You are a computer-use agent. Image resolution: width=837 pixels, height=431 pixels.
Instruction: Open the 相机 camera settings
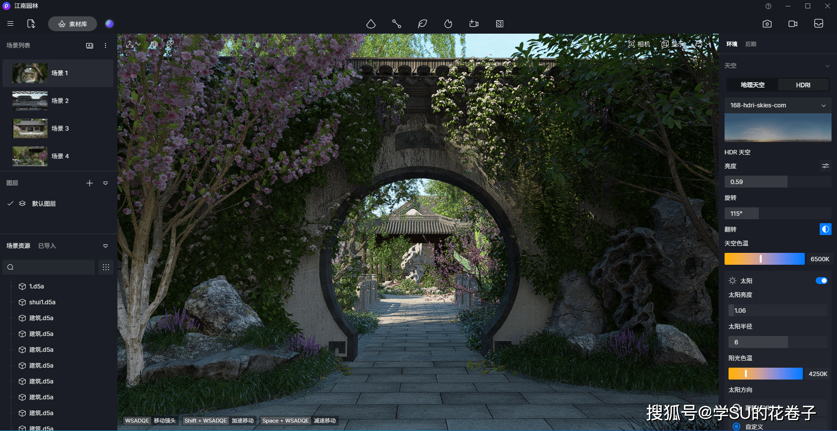639,44
